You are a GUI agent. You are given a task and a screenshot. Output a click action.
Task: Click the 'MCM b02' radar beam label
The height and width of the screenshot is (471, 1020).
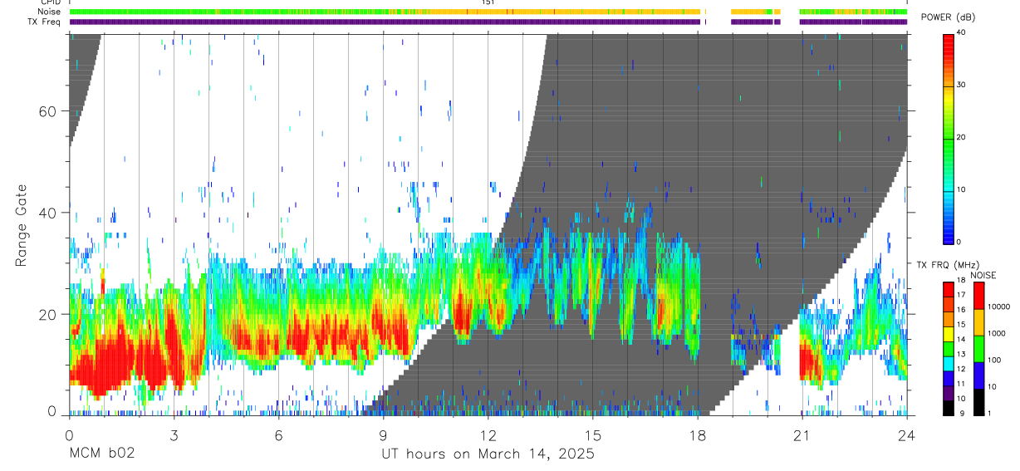101,454
